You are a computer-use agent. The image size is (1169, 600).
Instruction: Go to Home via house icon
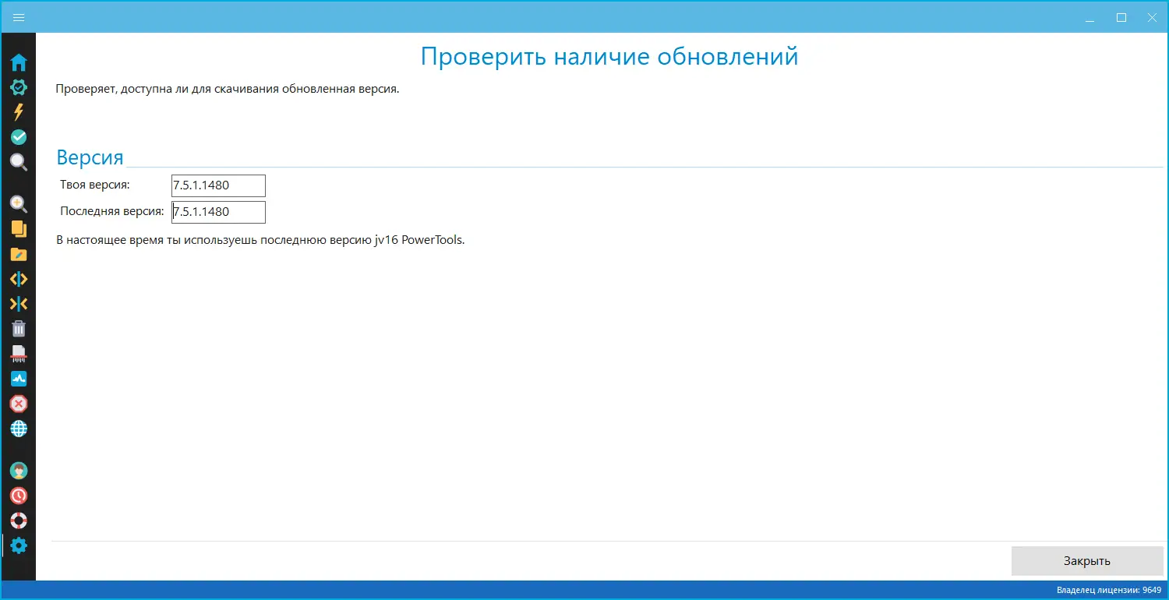click(x=19, y=62)
